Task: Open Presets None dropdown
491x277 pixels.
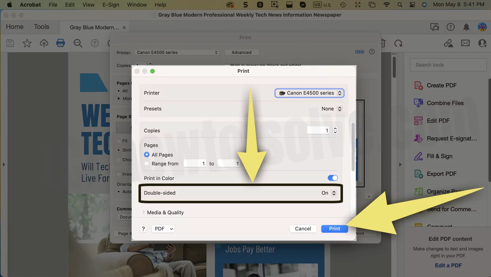Action: point(332,109)
